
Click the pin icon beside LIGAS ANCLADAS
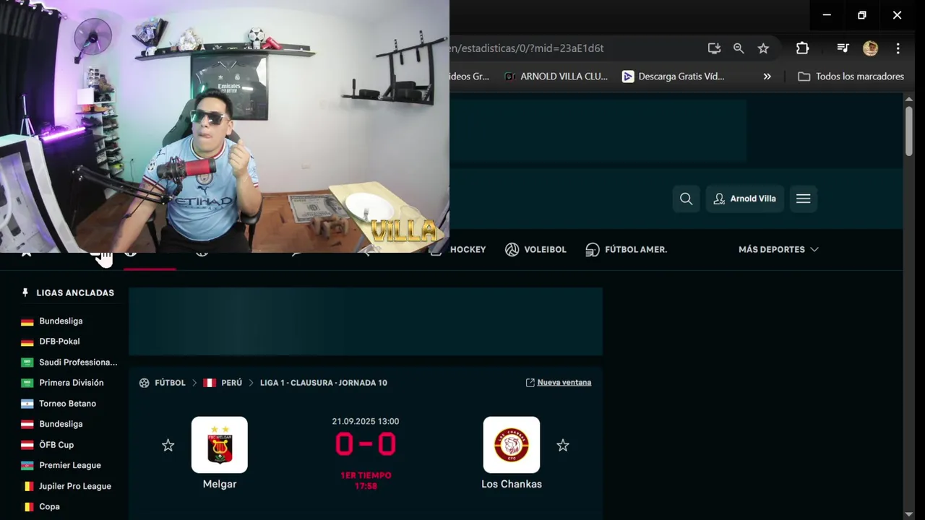25,292
